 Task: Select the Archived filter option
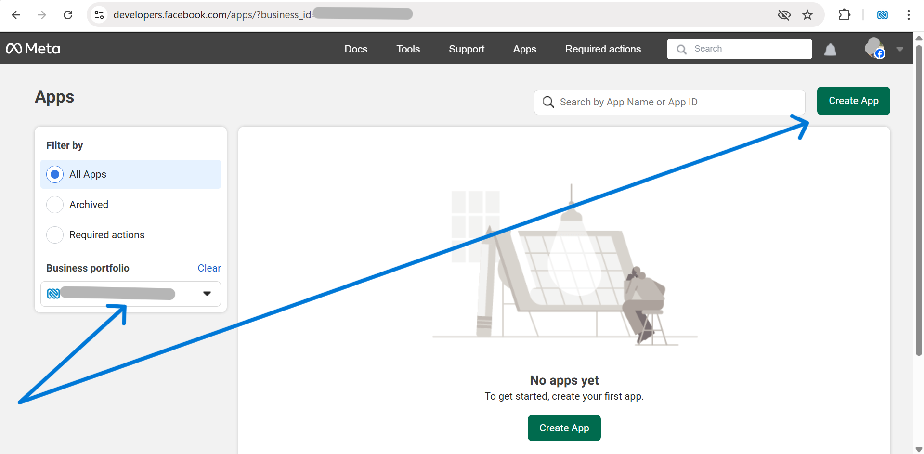(x=54, y=204)
